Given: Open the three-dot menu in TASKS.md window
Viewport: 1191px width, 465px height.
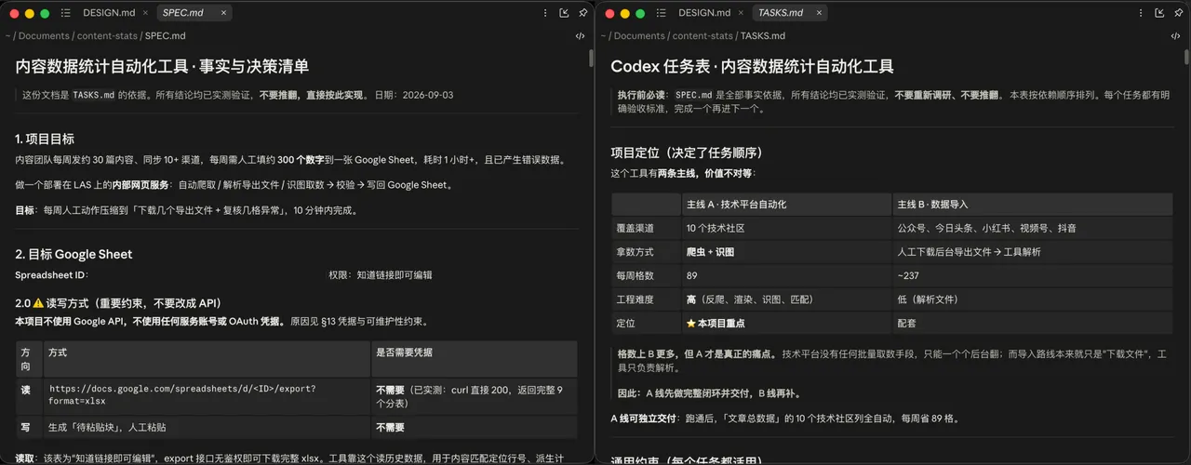Looking at the screenshot, I should pyautogui.click(x=1140, y=13).
